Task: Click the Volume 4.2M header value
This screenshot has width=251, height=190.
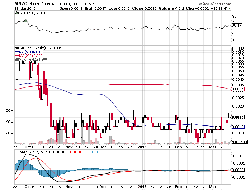Action: (x=171, y=8)
